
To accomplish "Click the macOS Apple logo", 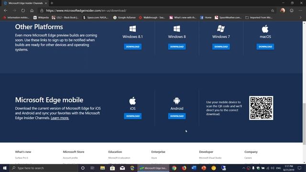I will point(265,29).
